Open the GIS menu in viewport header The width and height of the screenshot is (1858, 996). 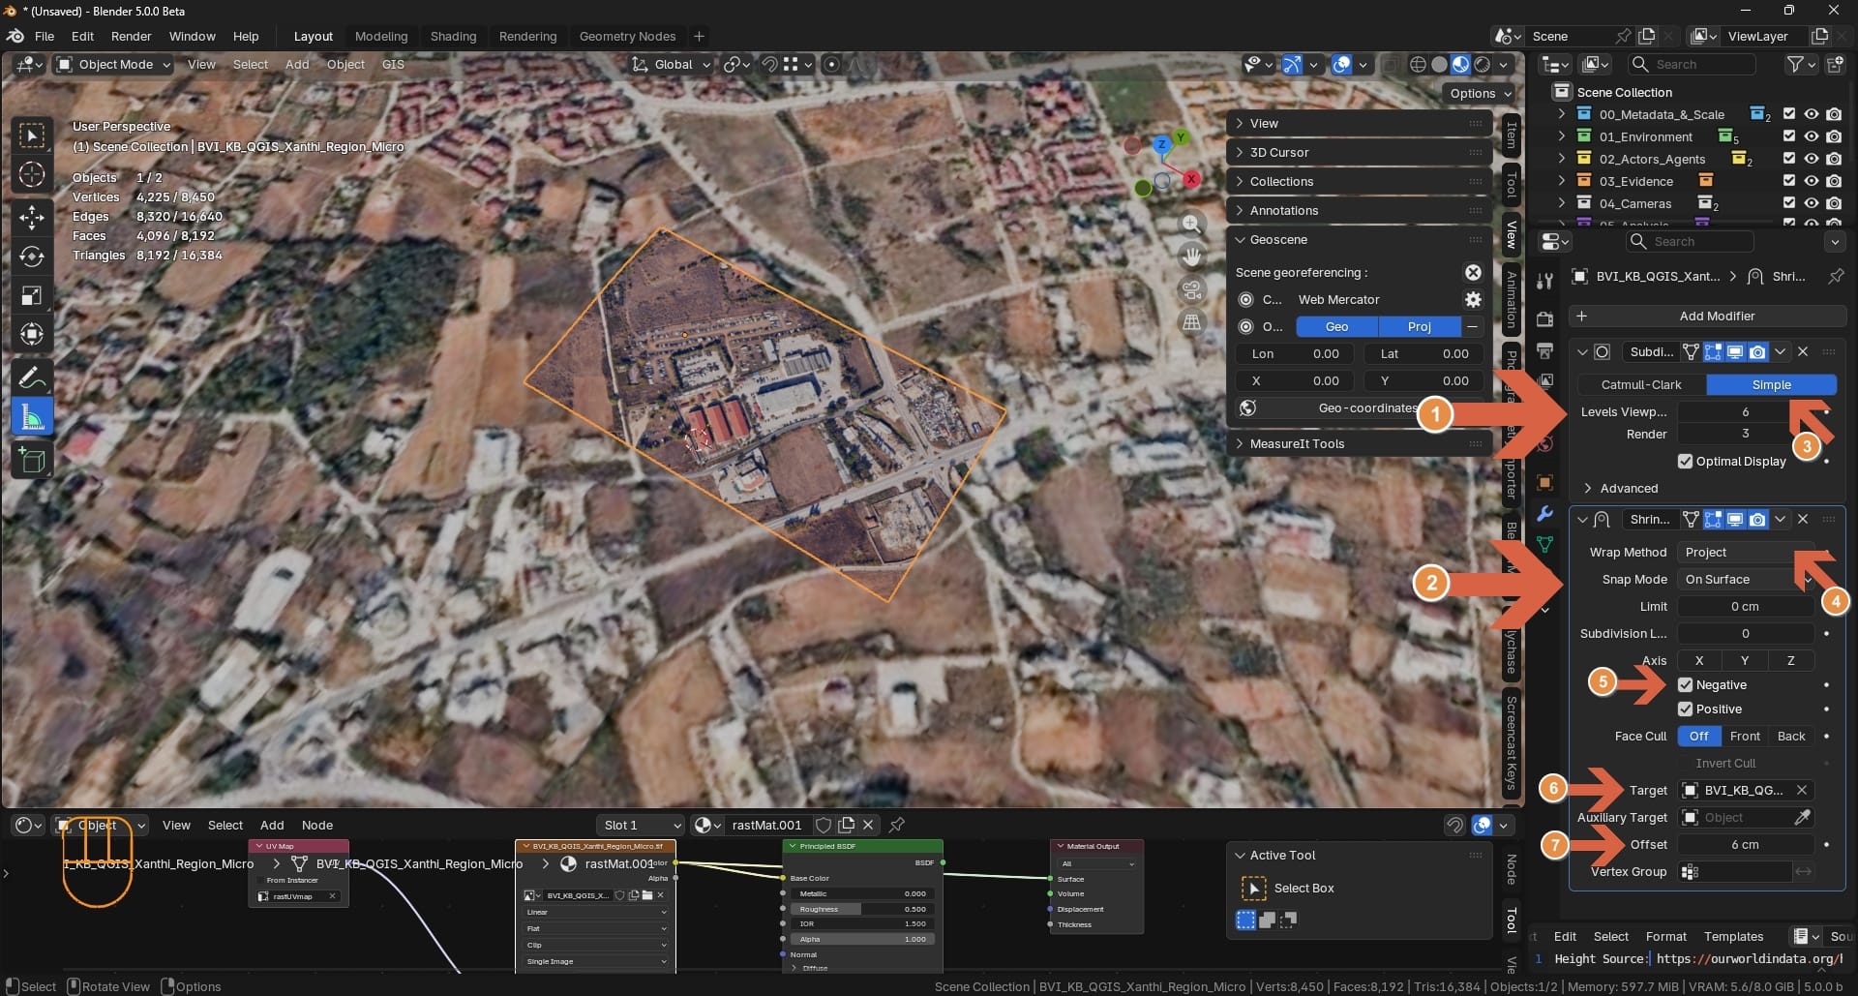[x=393, y=65]
